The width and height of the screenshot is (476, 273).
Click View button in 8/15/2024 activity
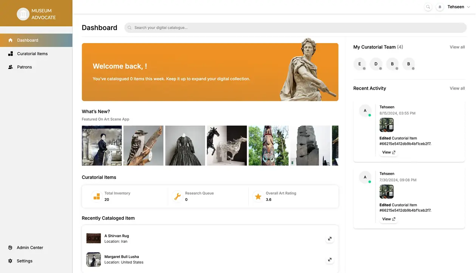pyautogui.click(x=389, y=152)
